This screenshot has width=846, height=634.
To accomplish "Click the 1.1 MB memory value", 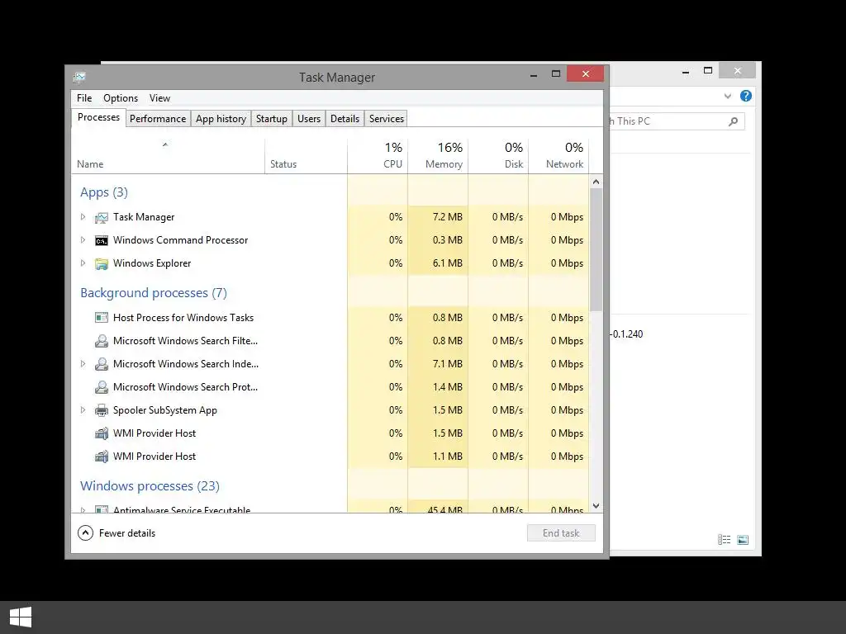I will click(x=447, y=456).
